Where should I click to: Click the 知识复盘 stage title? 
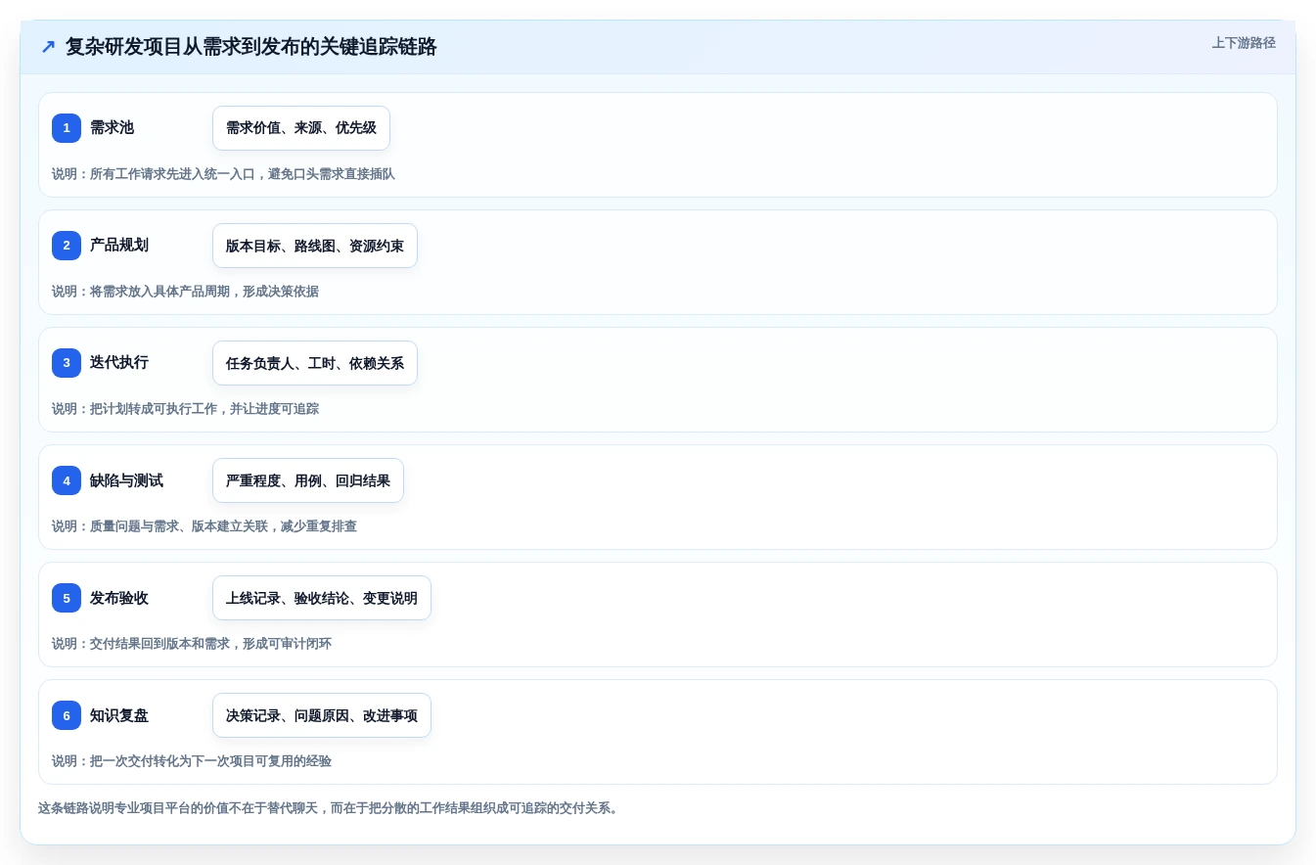119,715
